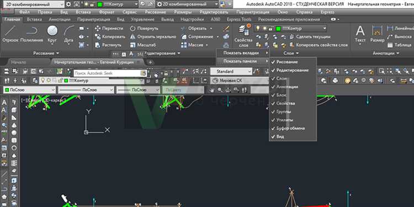This screenshot has height=207, width=414.
Task: Click the Перенести move tool
Action: click(x=109, y=29)
